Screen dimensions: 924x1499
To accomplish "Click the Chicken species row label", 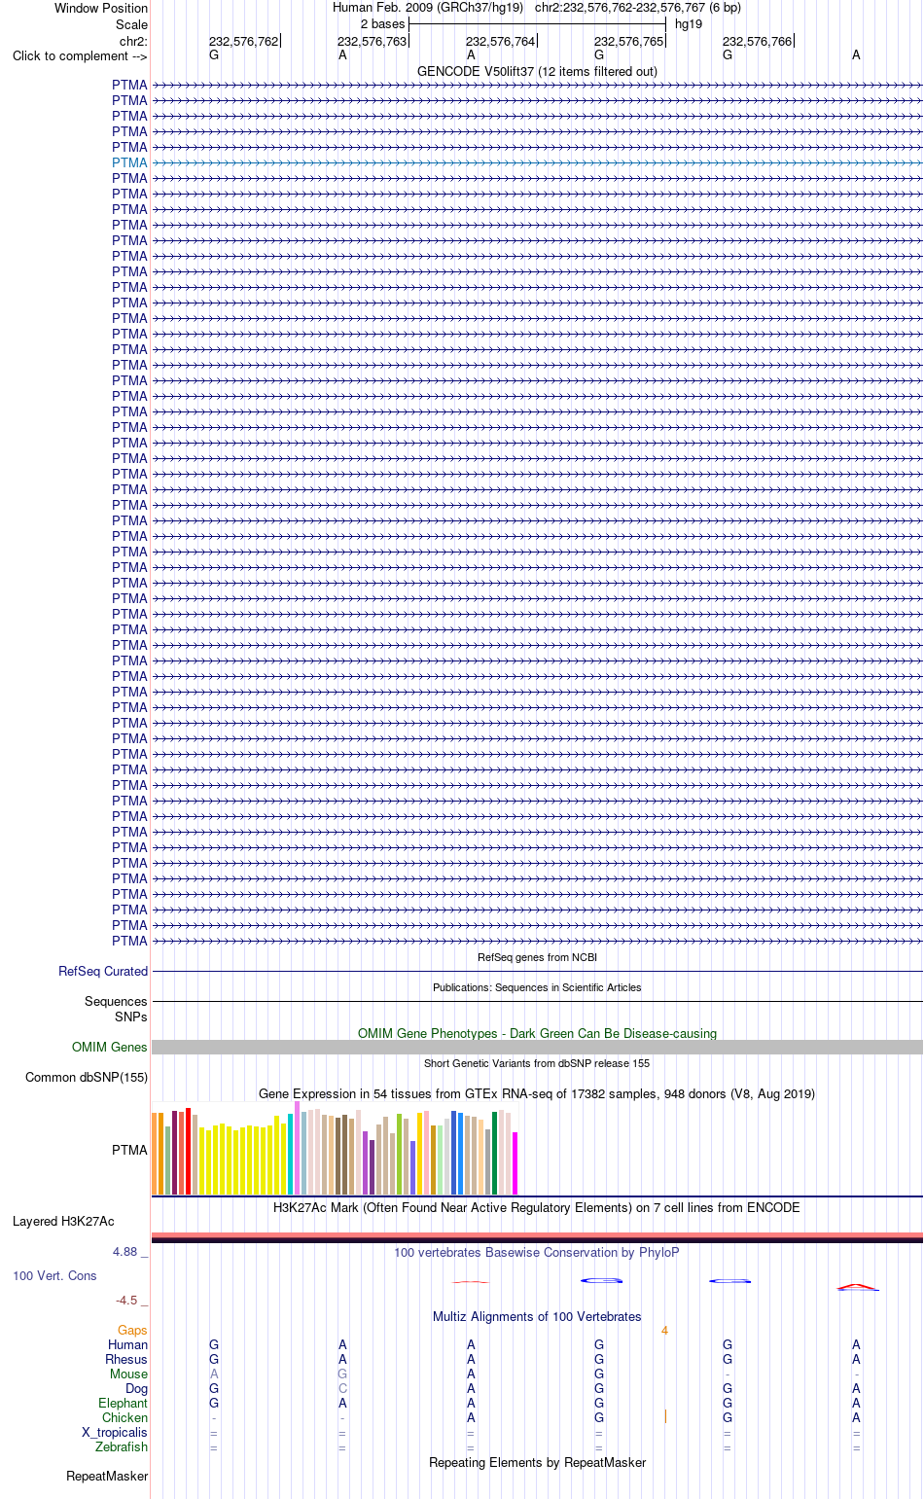I will click(x=124, y=1417).
